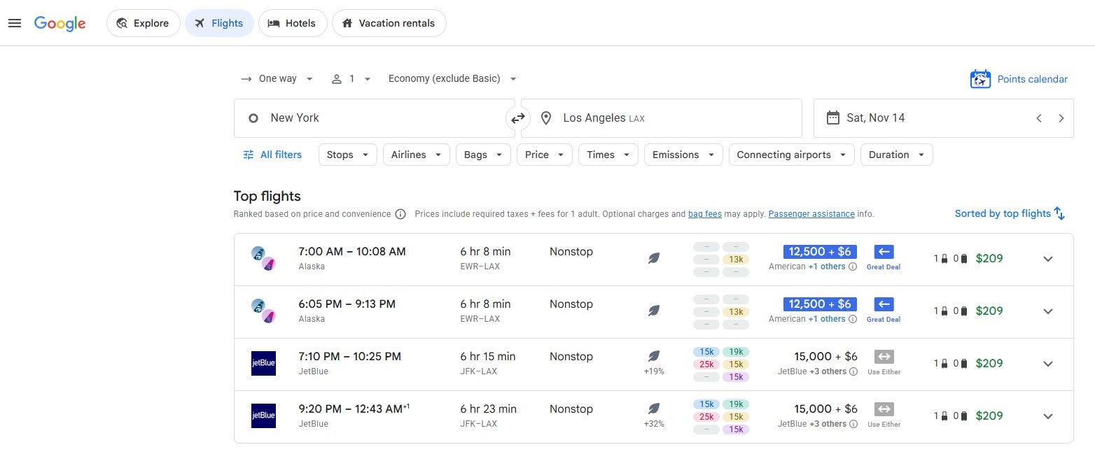Expand the 6:05 PM Alaska flight details

click(1047, 311)
